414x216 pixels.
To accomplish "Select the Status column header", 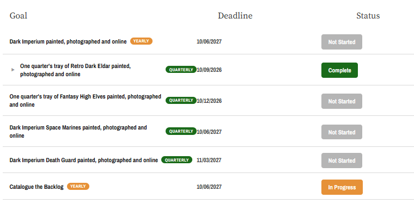I will [x=368, y=16].
